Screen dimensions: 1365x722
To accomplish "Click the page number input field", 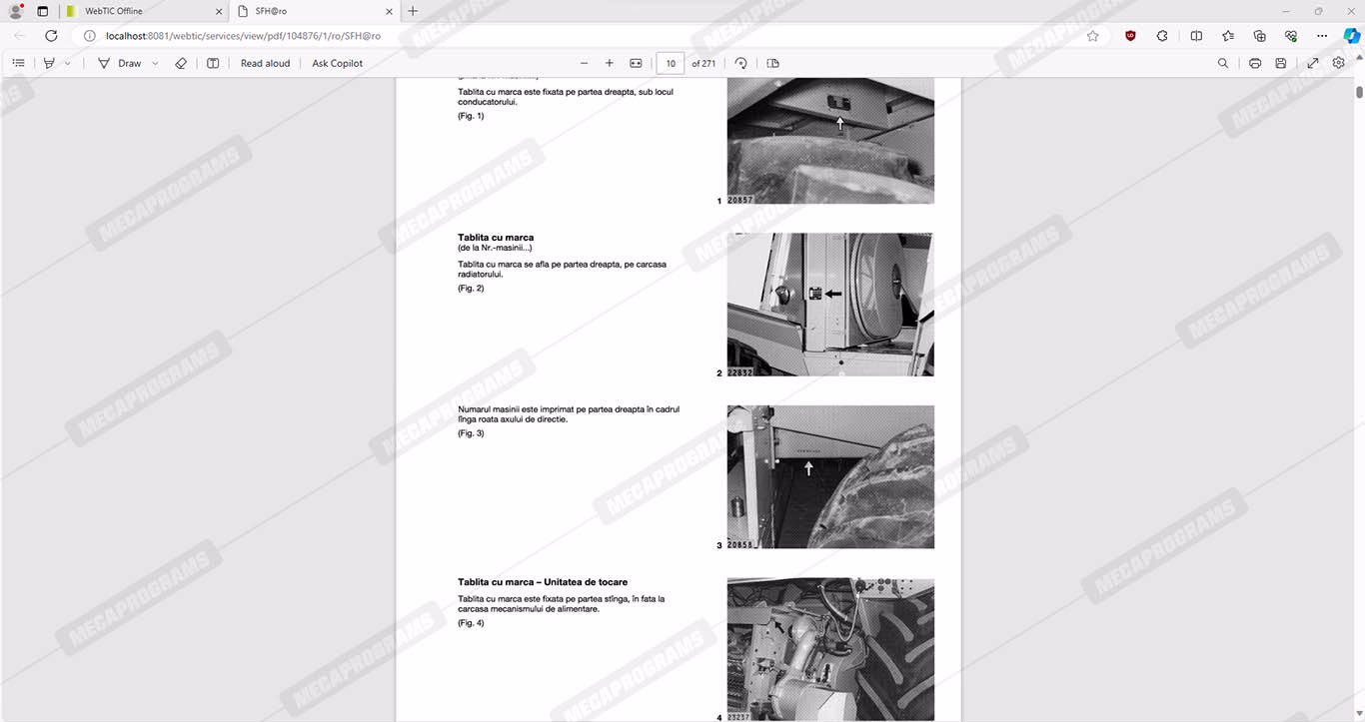I will (671, 63).
